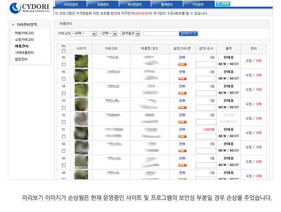The height and width of the screenshot is (212, 281).
Task: Click the 검색하기 search button
Action: pos(188,33)
